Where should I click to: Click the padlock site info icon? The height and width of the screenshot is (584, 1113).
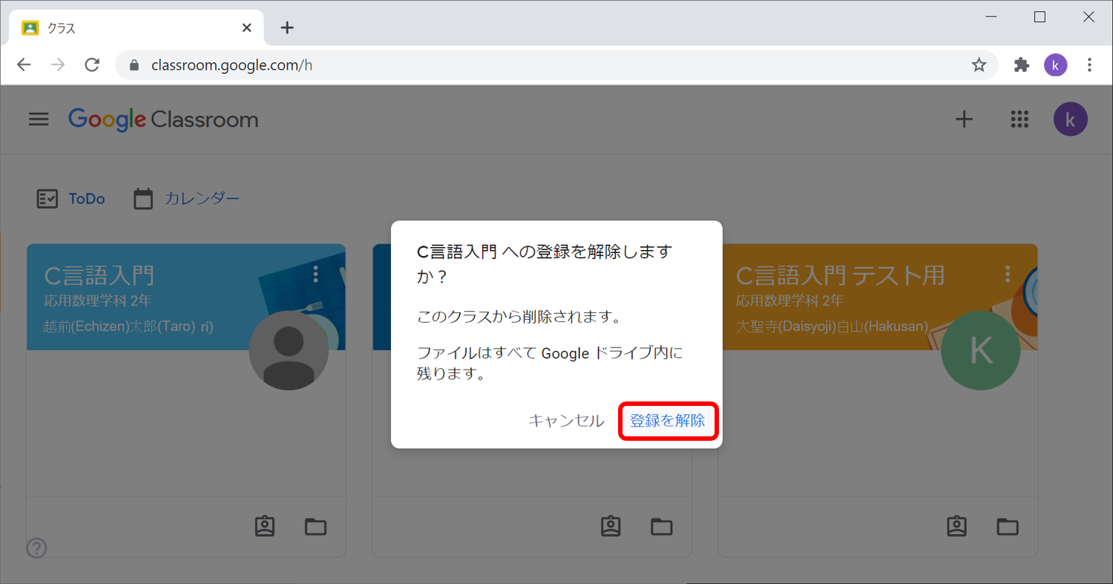(x=134, y=65)
